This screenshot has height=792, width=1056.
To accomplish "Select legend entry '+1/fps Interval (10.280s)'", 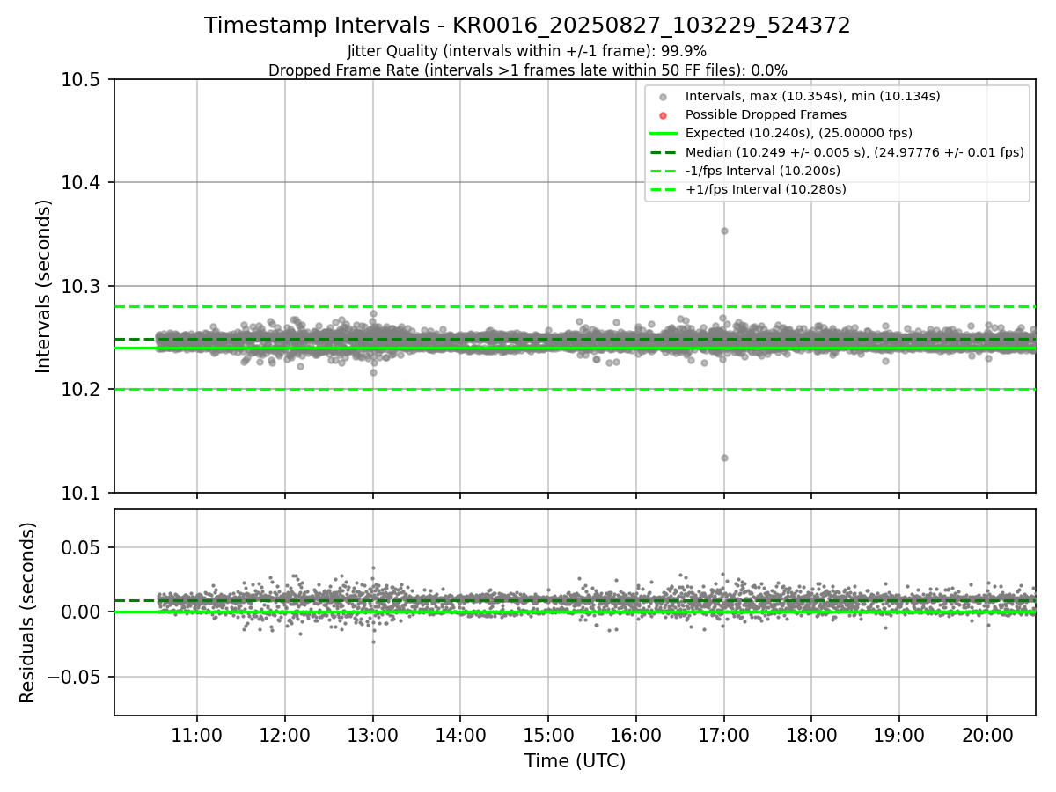I will (x=766, y=189).
